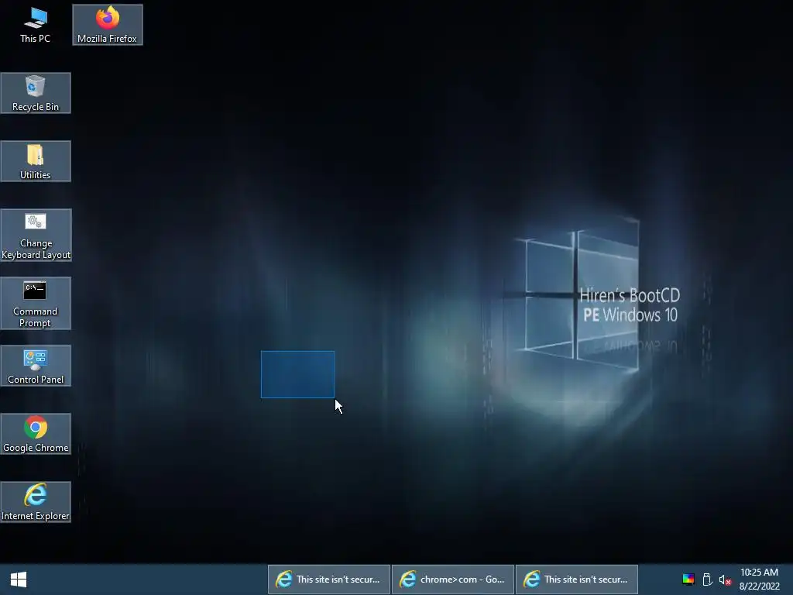Select the Recycle Bin icon
Image resolution: width=793 pixels, height=595 pixels.
36,93
